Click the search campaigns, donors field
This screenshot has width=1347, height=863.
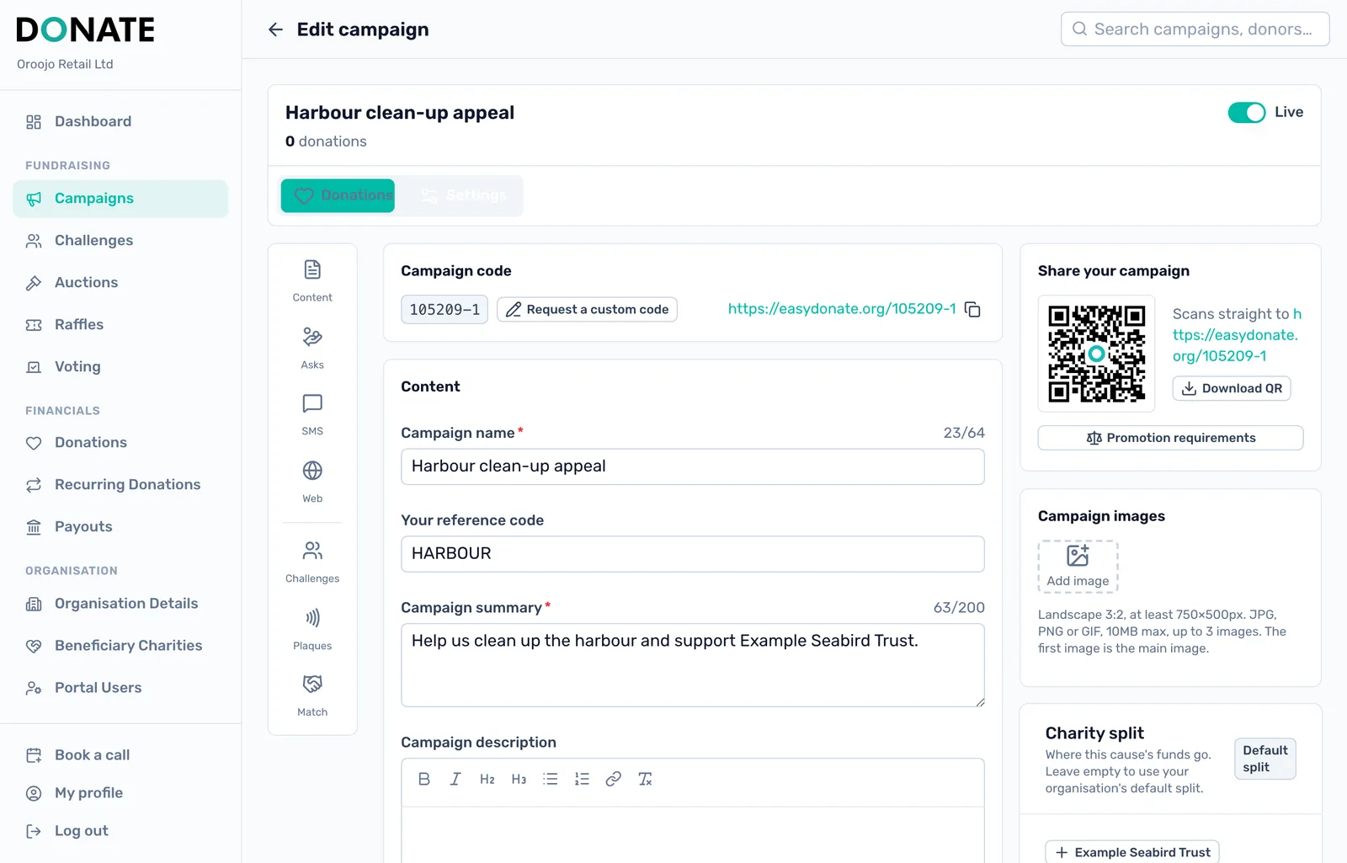(x=1195, y=29)
